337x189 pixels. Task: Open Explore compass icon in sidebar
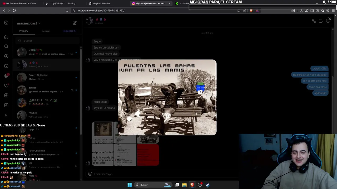[6, 56]
